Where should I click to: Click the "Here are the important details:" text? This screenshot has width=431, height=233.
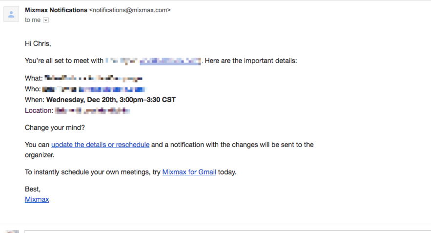pos(251,61)
